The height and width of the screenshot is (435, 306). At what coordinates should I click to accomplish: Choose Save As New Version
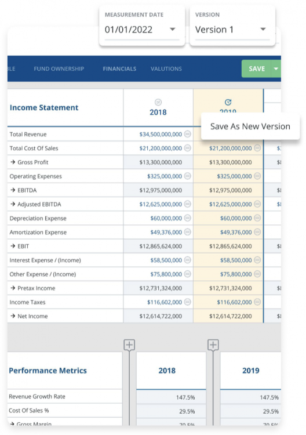click(x=250, y=126)
